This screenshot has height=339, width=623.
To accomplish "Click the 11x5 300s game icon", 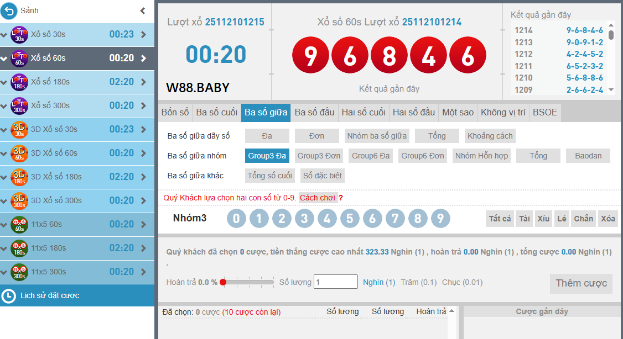I will [19, 272].
